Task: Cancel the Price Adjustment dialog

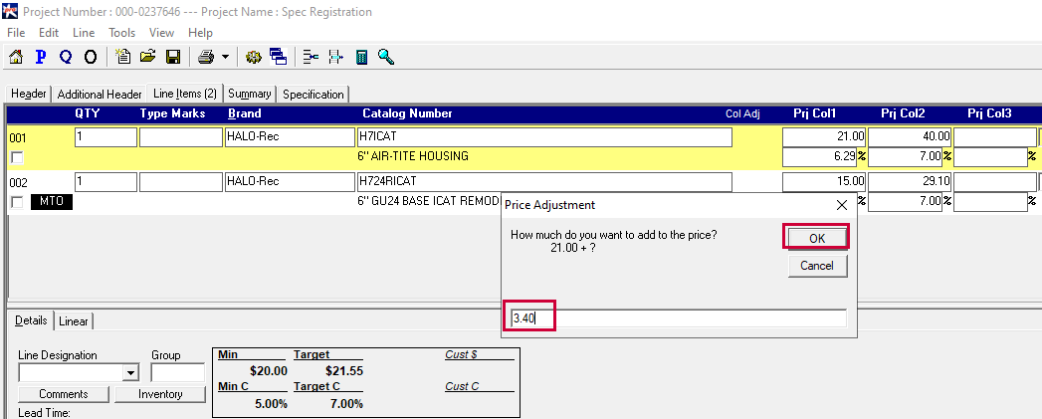Action: (x=816, y=266)
